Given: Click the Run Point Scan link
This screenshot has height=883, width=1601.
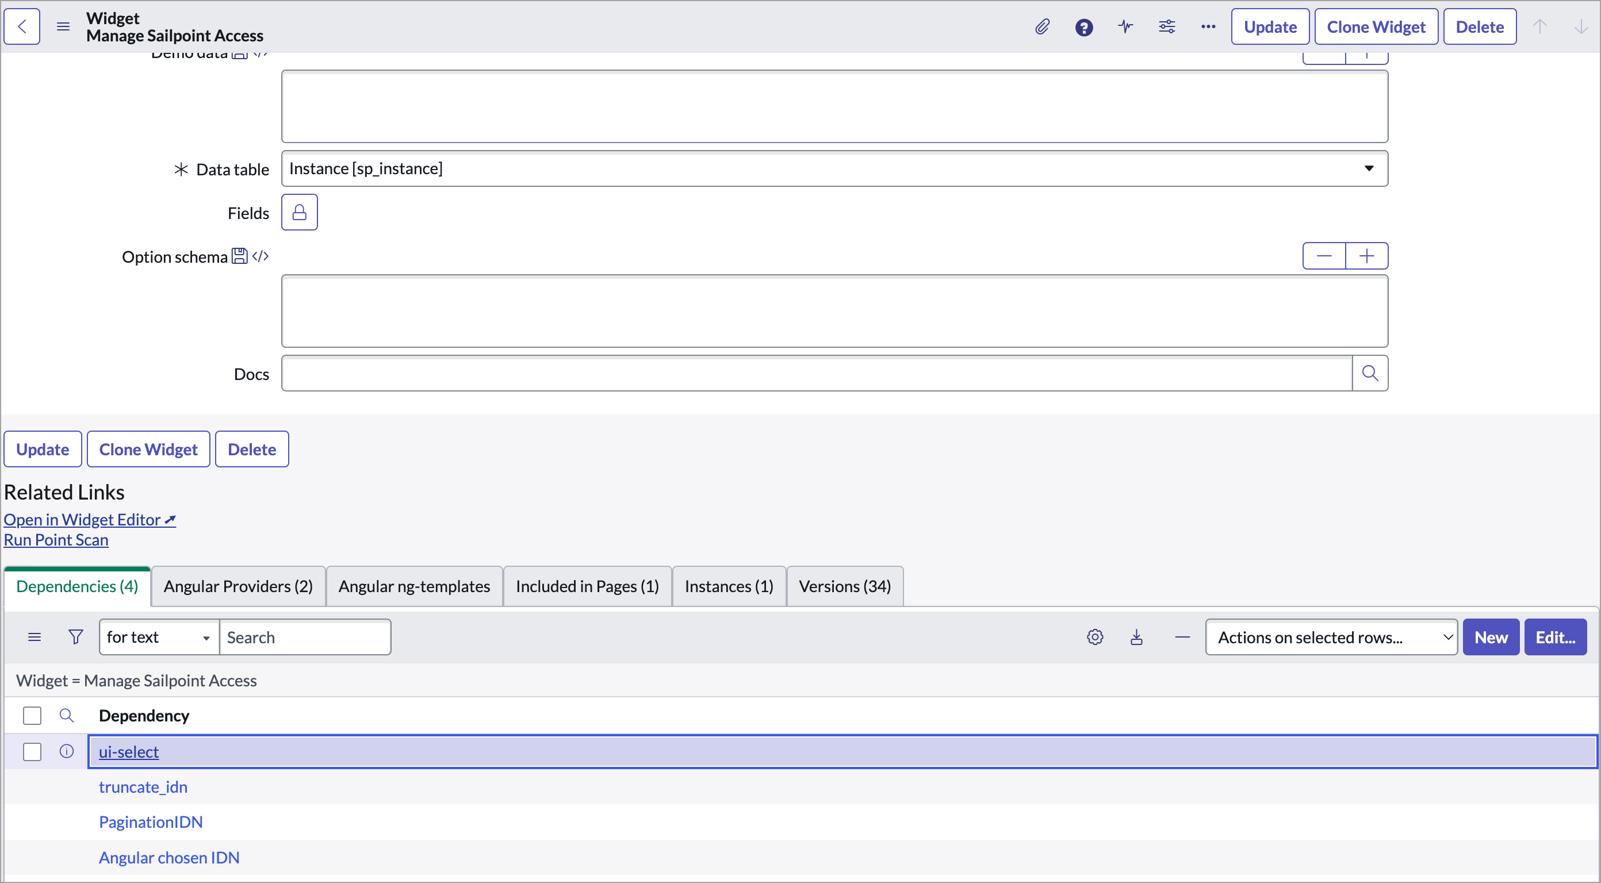Looking at the screenshot, I should click(56, 539).
